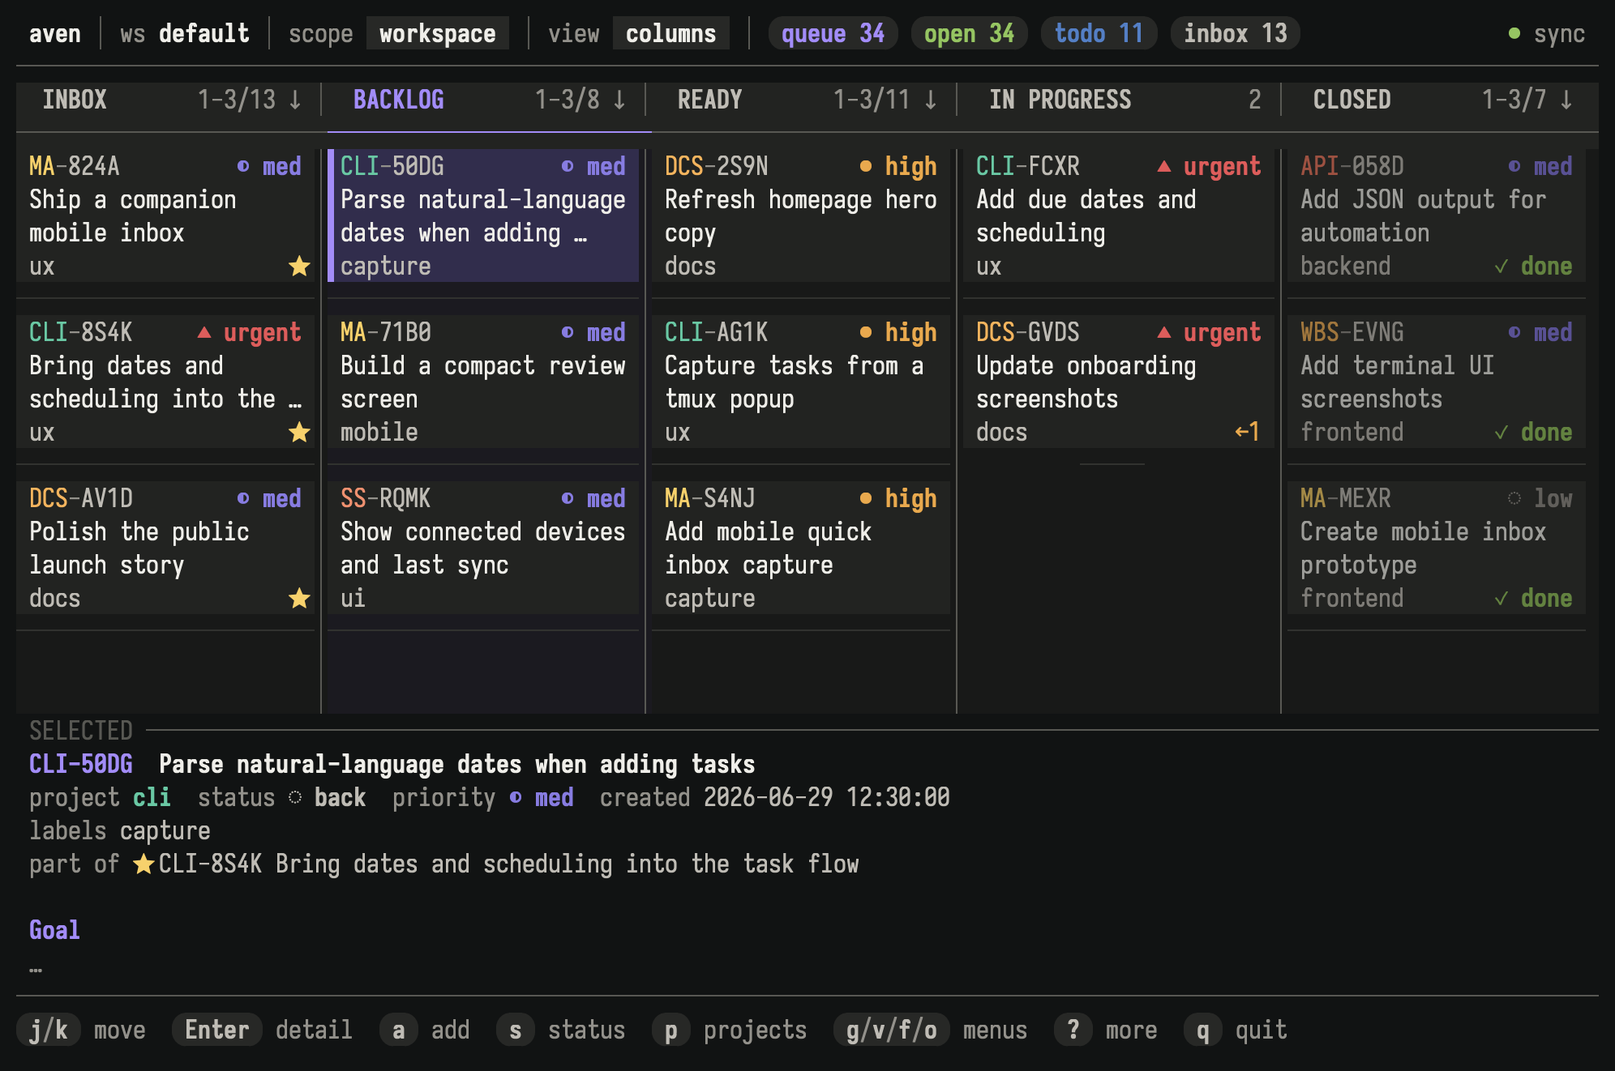The image size is (1615, 1071).
Task: Click the med priority circle on MA-71B0
Action: pyautogui.click(x=568, y=332)
